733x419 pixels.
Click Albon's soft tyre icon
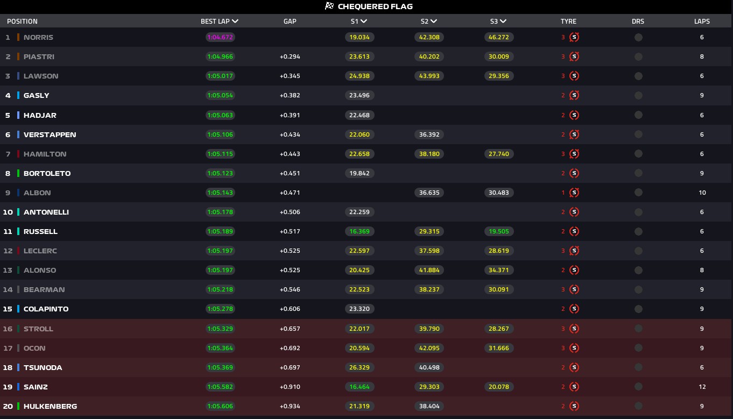(574, 193)
